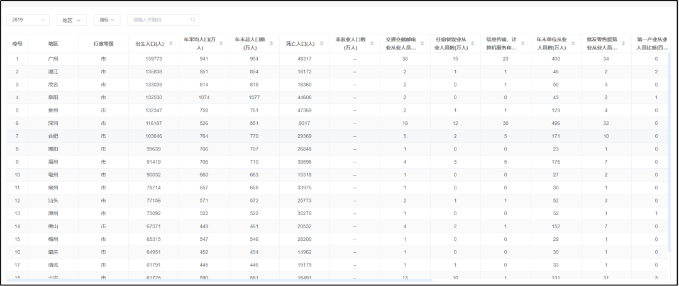
Task: Expand the 地区 filter dropdown
Action: click(72, 20)
